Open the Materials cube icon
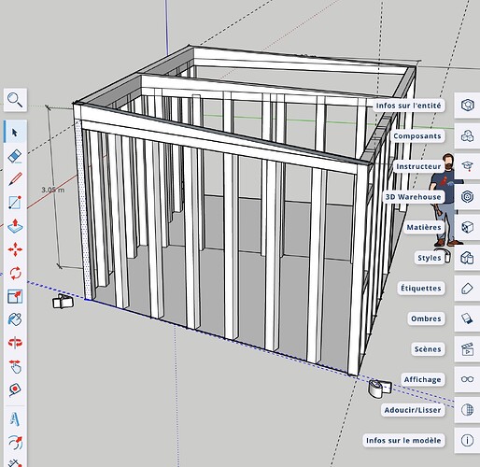480x467 pixels. 467,227
